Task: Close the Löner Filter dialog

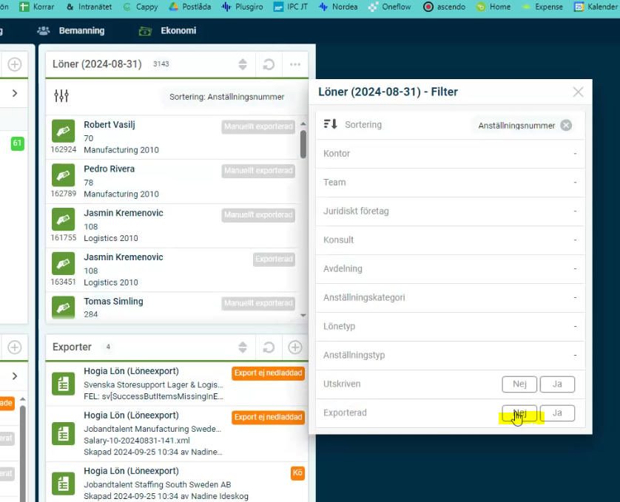Action: (x=578, y=92)
